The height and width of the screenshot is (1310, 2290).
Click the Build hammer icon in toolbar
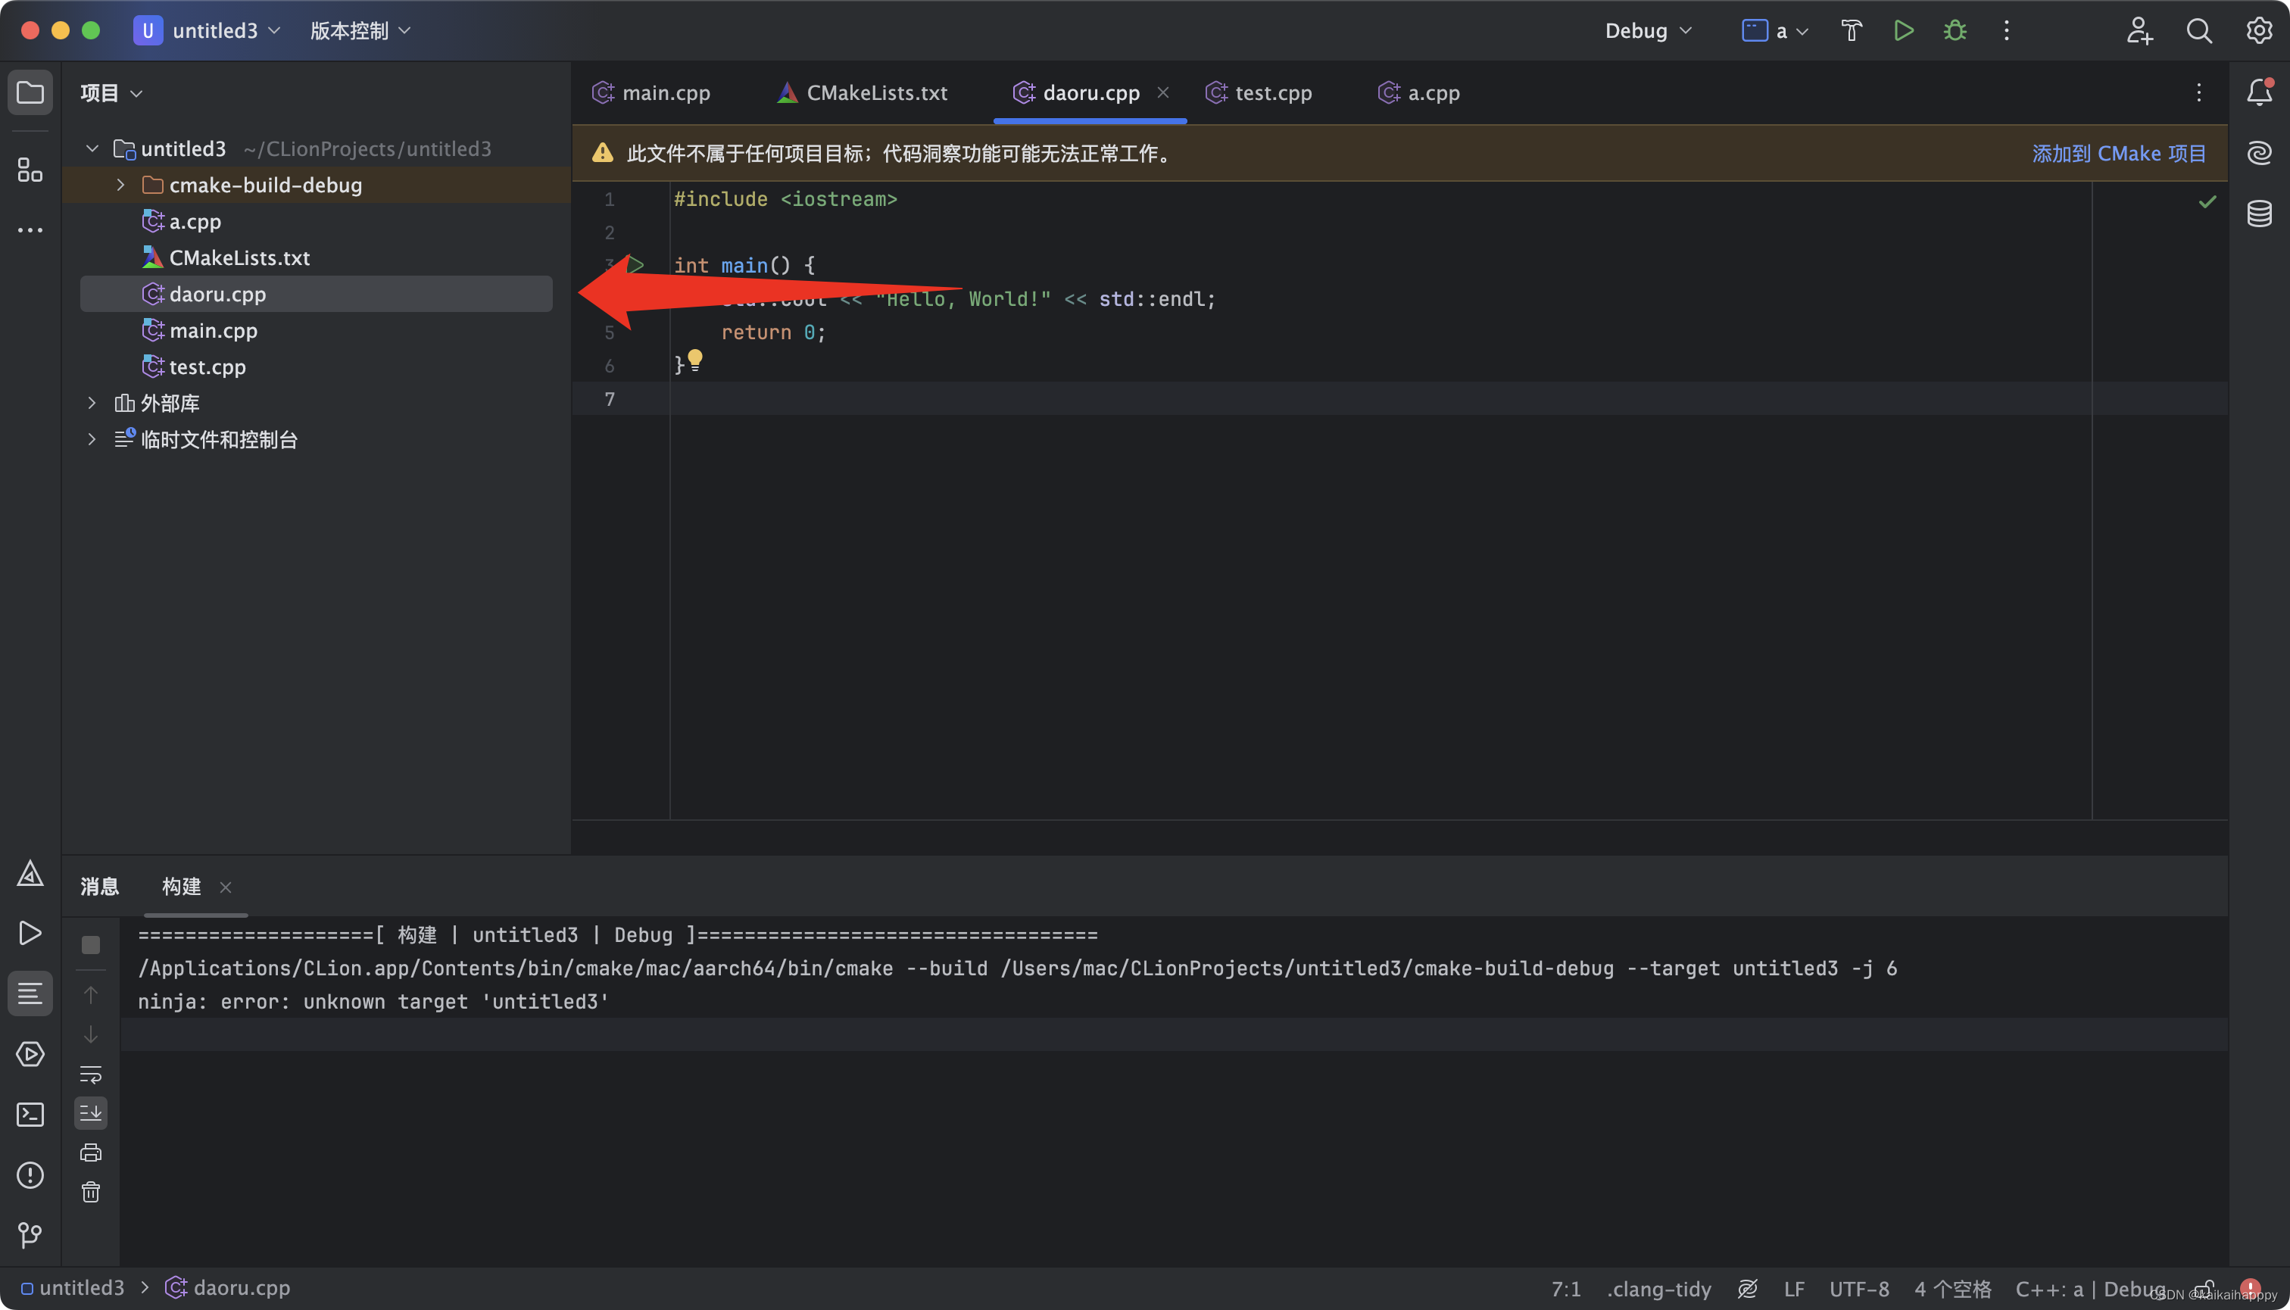pos(1851,30)
